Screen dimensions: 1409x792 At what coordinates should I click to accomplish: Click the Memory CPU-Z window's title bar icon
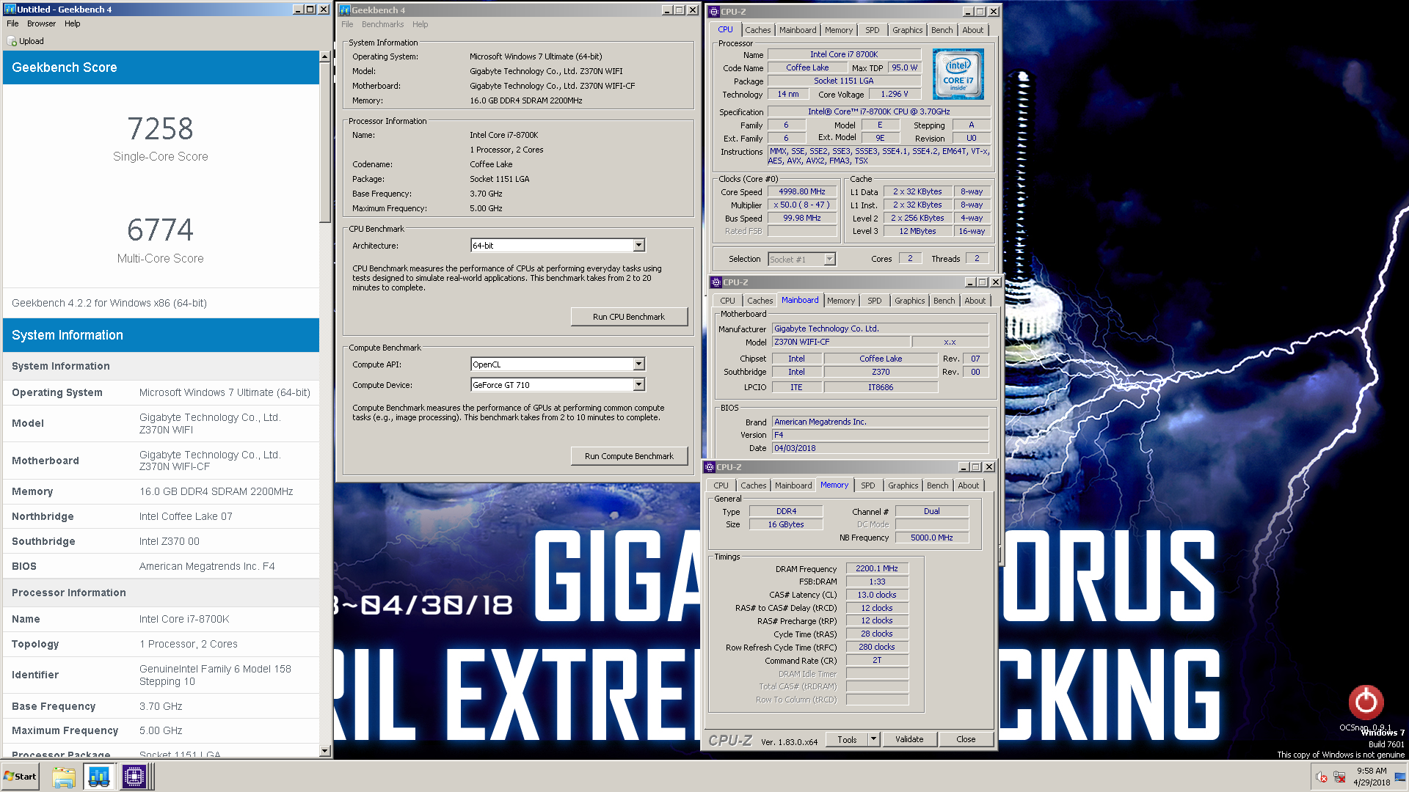click(710, 467)
